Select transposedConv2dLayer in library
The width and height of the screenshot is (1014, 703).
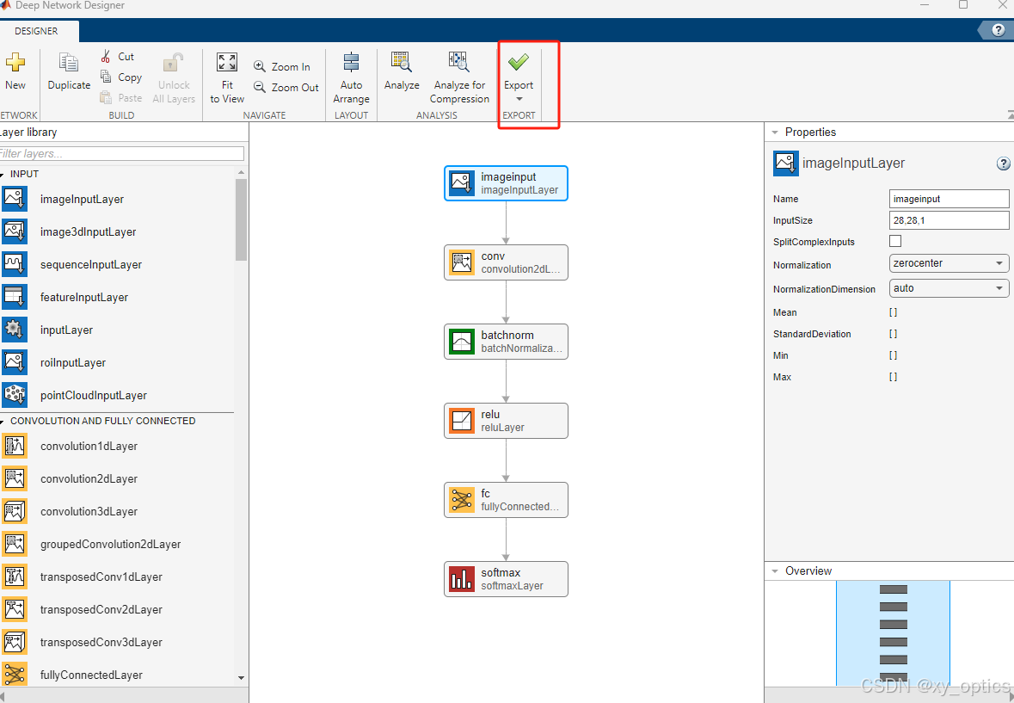point(101,610)
